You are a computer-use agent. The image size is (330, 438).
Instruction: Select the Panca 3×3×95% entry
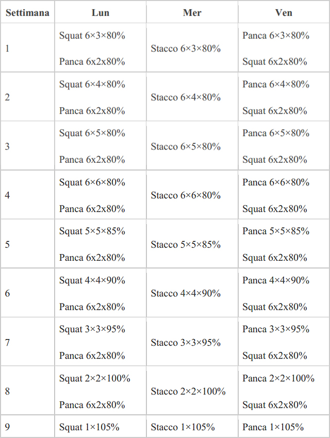click(x=276, y=329)
